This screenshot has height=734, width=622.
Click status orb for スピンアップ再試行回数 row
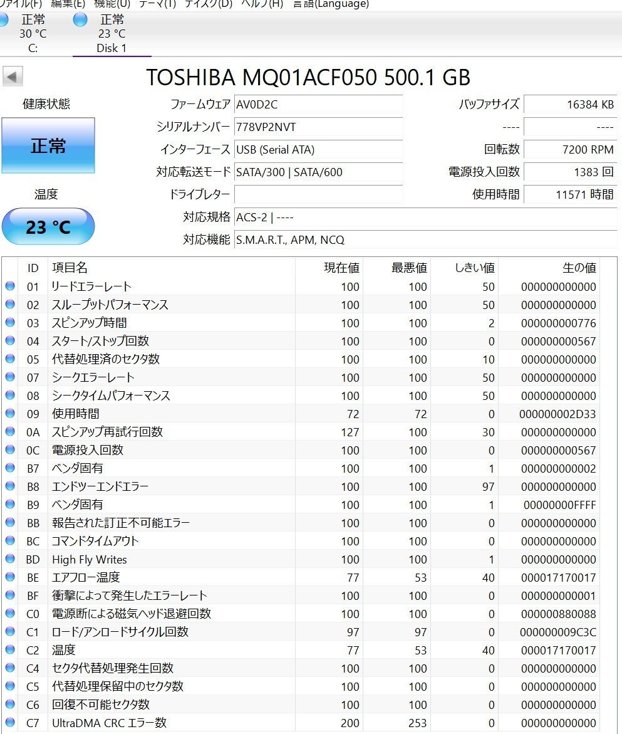pyautogui.click(x=10, y=432)
